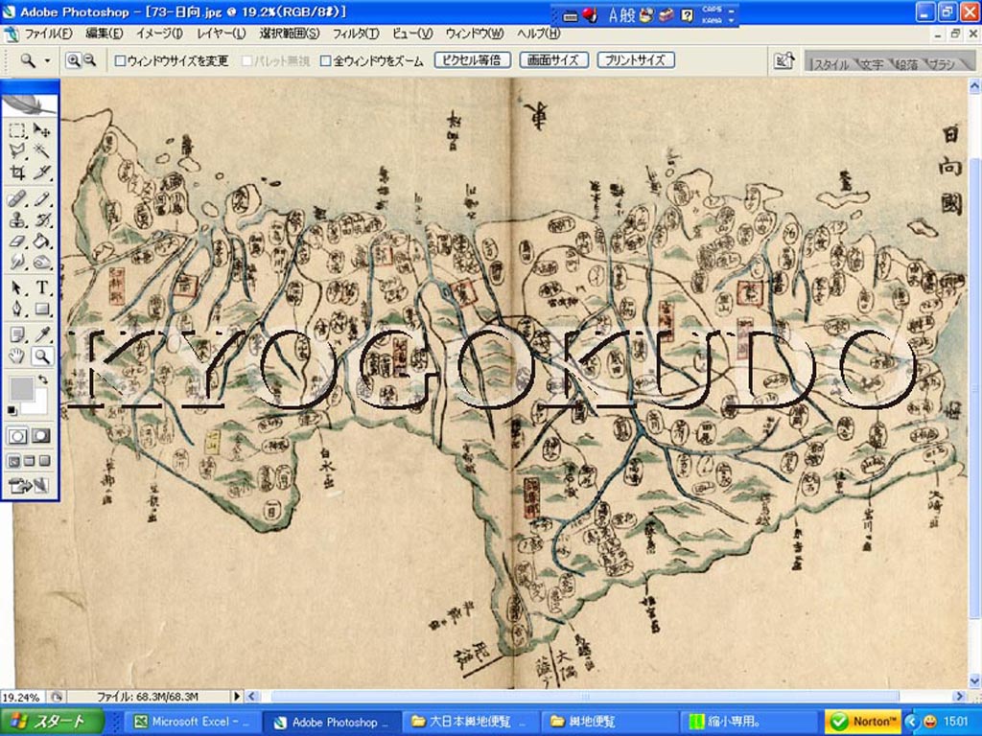The image size is (982, 736).
Task: Switch to the スタイル palette tab
Action: [x=830, y=64]
